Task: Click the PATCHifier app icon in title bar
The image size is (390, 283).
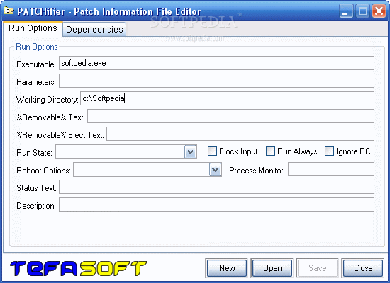Action: [9, 11]
